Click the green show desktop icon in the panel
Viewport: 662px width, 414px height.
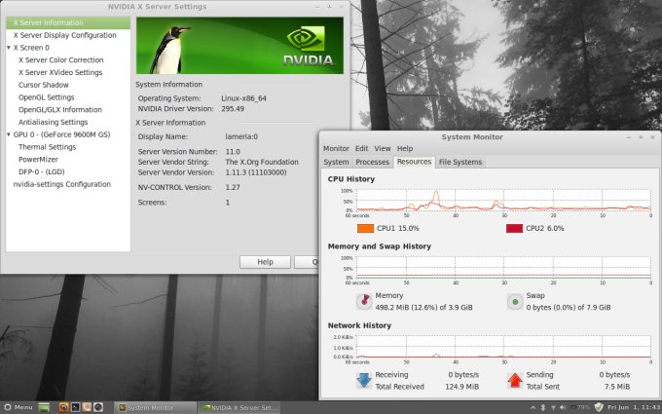click(44, 407)
